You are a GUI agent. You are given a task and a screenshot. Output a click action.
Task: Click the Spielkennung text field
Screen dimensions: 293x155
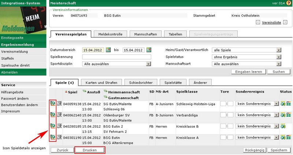116,57
